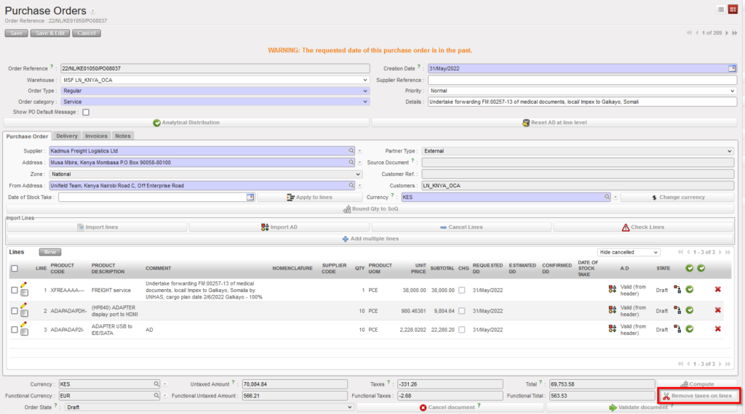The width and height of the screenshot is (745, 414).
Task: Click the Change currency button
Action: 677,198
